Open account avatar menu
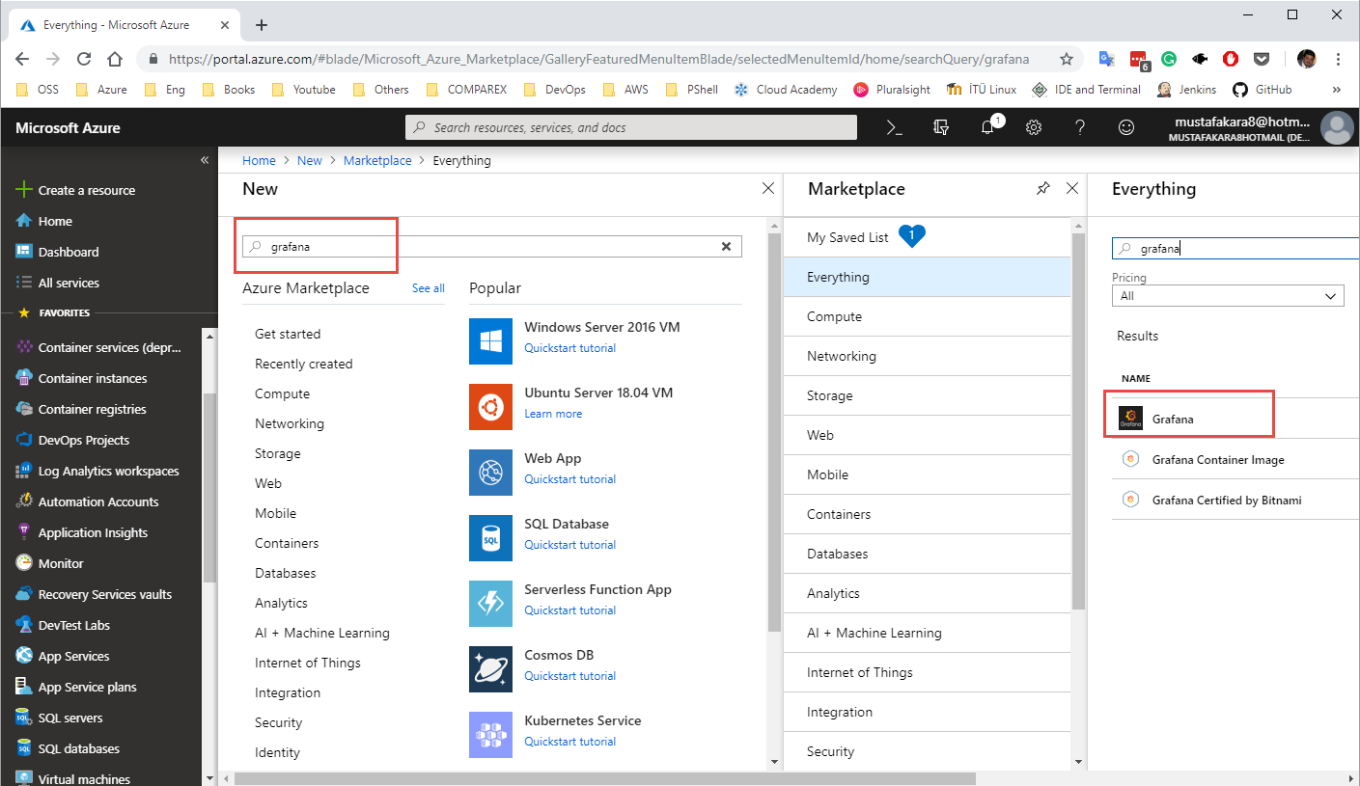Image resolution: width=1360 pixels, height=786 pixels. pyautogui.click(x=1337, y=127)
